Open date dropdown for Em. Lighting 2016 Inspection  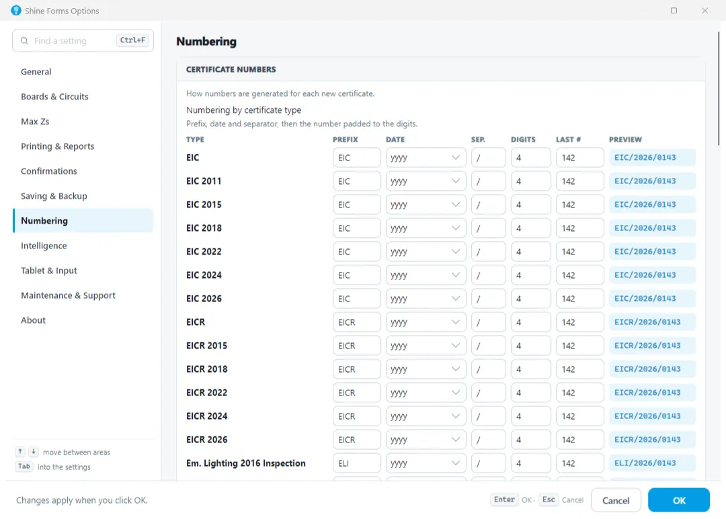pos(426,463)
